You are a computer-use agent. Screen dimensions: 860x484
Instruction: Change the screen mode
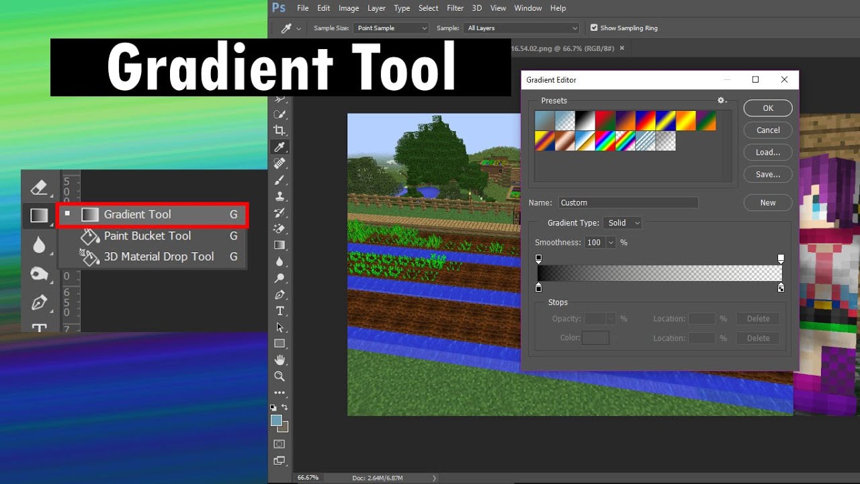tap(279, 461)
